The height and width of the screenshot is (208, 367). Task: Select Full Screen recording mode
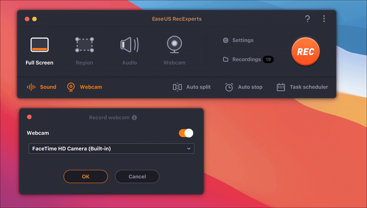pyautogui.click(x=39, y=45)
